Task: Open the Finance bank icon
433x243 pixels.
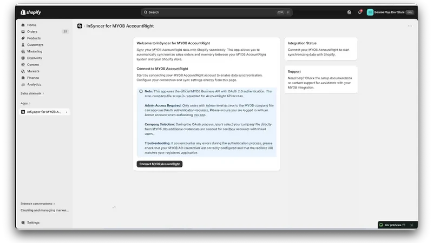Action: 23,78
